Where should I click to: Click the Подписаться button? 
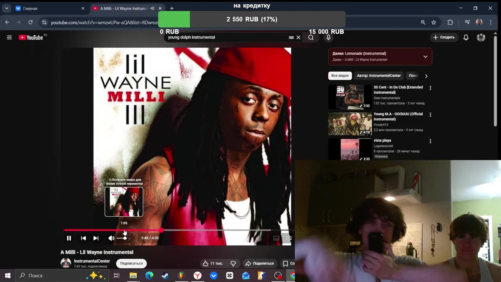(x=132, y=264)
